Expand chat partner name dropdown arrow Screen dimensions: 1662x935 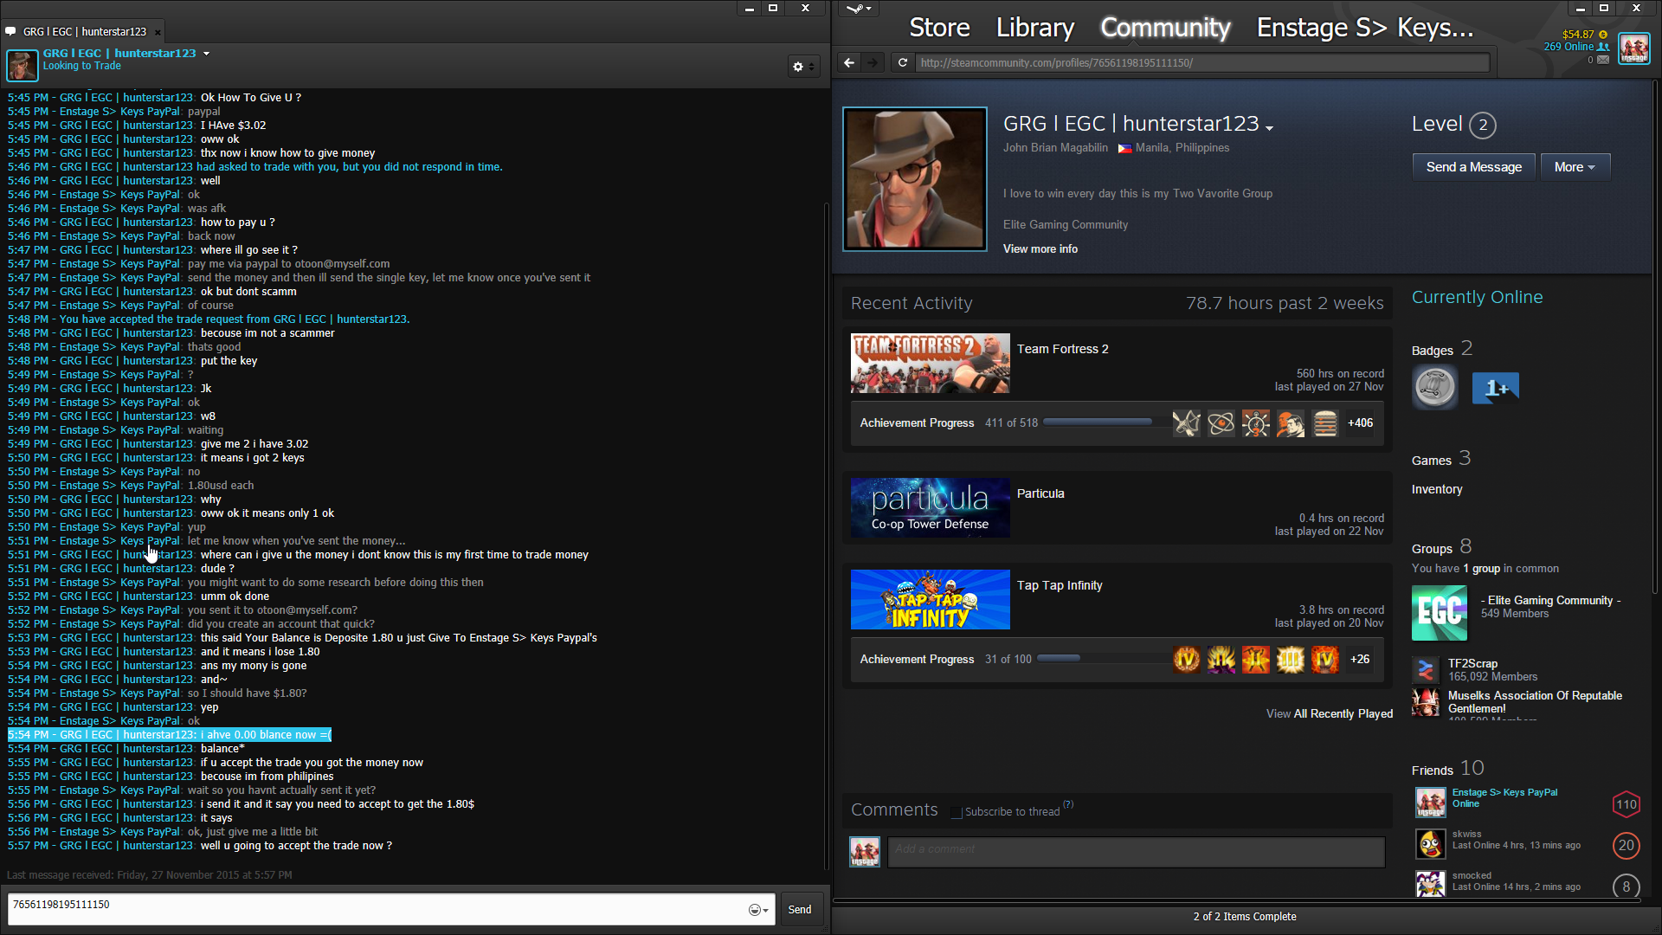tap(206, 54)
